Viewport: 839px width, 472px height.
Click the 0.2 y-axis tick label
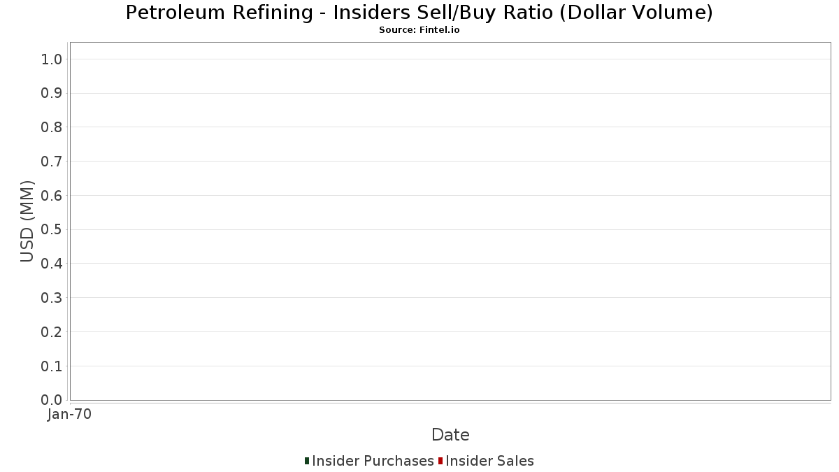(52, 332)
